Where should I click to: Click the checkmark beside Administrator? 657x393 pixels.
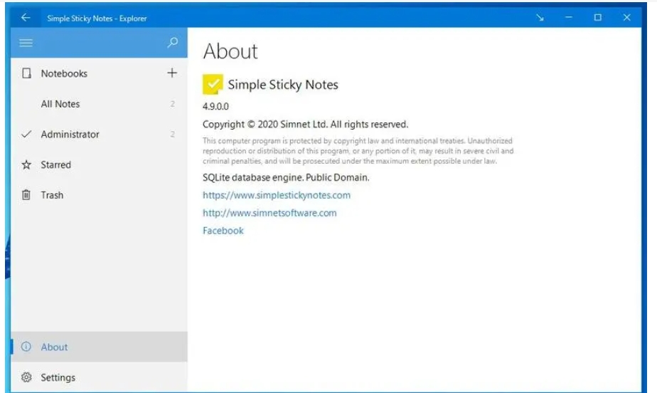pyautogui.click(x=26, y=135)
